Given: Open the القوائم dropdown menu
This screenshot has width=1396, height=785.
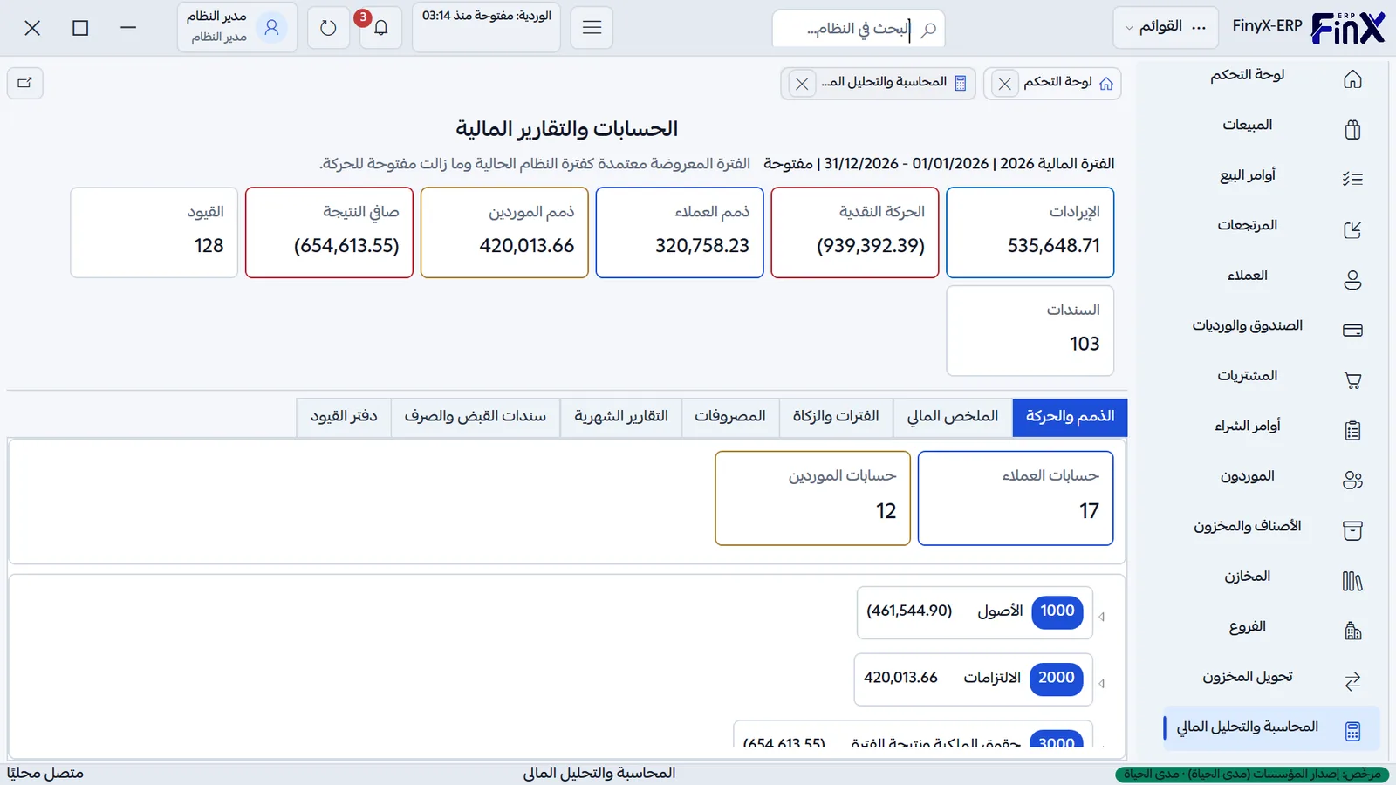Looking at the screenshot, I should pyautogui.click(x=1166, y=27).
